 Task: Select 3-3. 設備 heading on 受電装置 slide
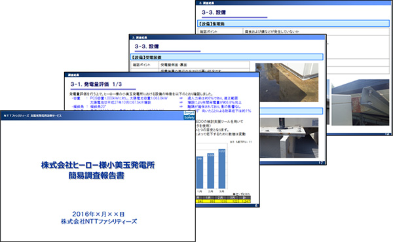pyautogui.click(x=147, y=46)
